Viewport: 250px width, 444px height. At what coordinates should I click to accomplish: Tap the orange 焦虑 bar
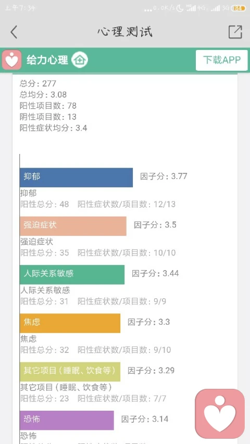[x=70, y=323]
